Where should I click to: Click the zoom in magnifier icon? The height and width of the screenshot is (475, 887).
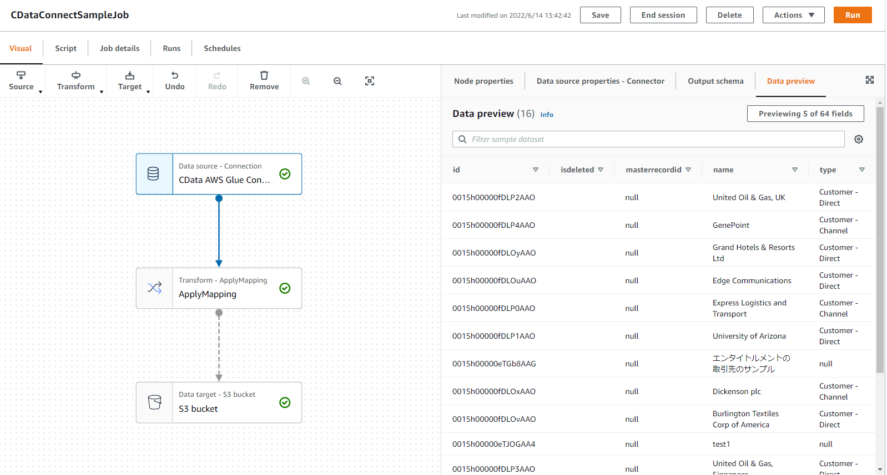point(306,81)
